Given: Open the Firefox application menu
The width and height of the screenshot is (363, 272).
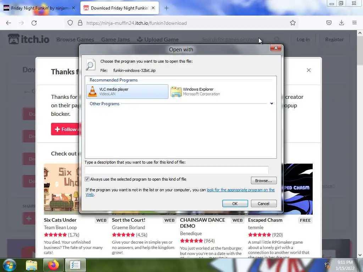Looking at the screenshot, I should (354, 23).
